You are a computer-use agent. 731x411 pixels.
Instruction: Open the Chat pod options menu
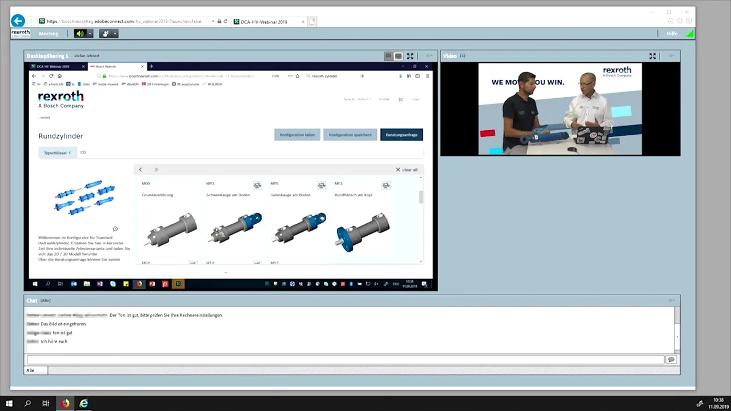pos(672,300)
